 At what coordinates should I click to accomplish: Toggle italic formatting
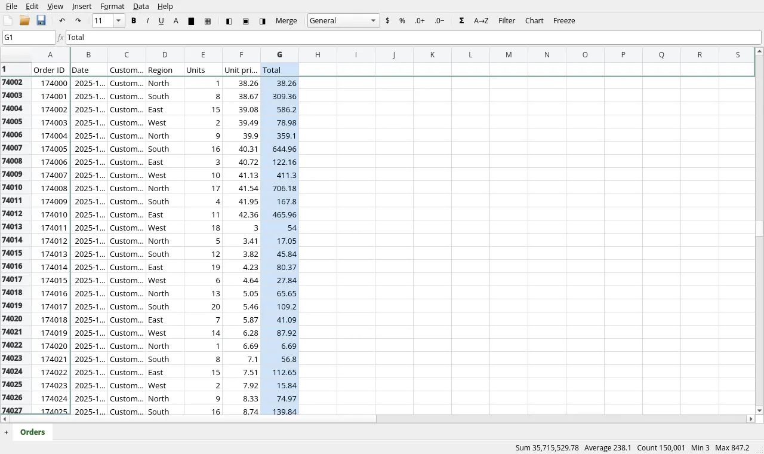click(147, 20)
